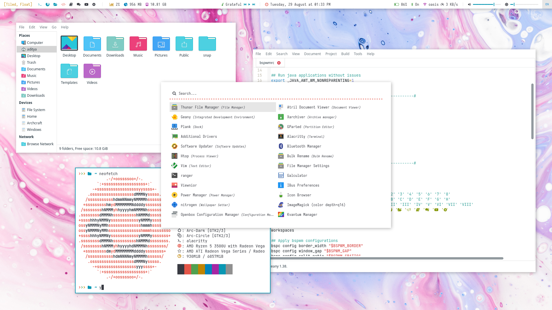
Task: Click the Firefox workspace icon in top bar
Action: coord(47,4)
